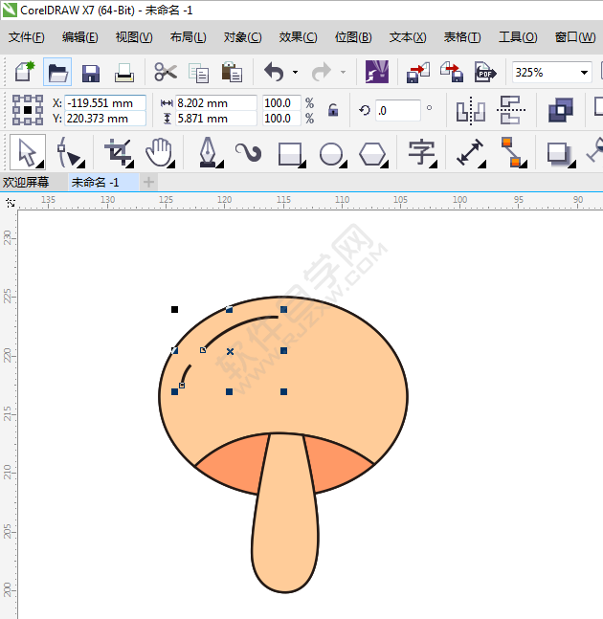This screenshot has height=619, width=603.
Task: Toggle the lock ratio padlock
Action: pos(333,110)
